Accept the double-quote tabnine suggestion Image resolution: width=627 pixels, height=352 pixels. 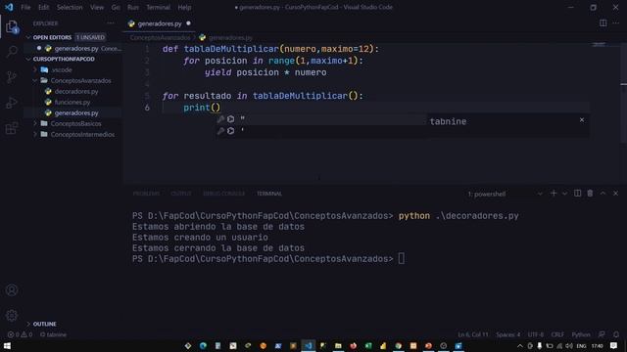click(x=321, y=119)
